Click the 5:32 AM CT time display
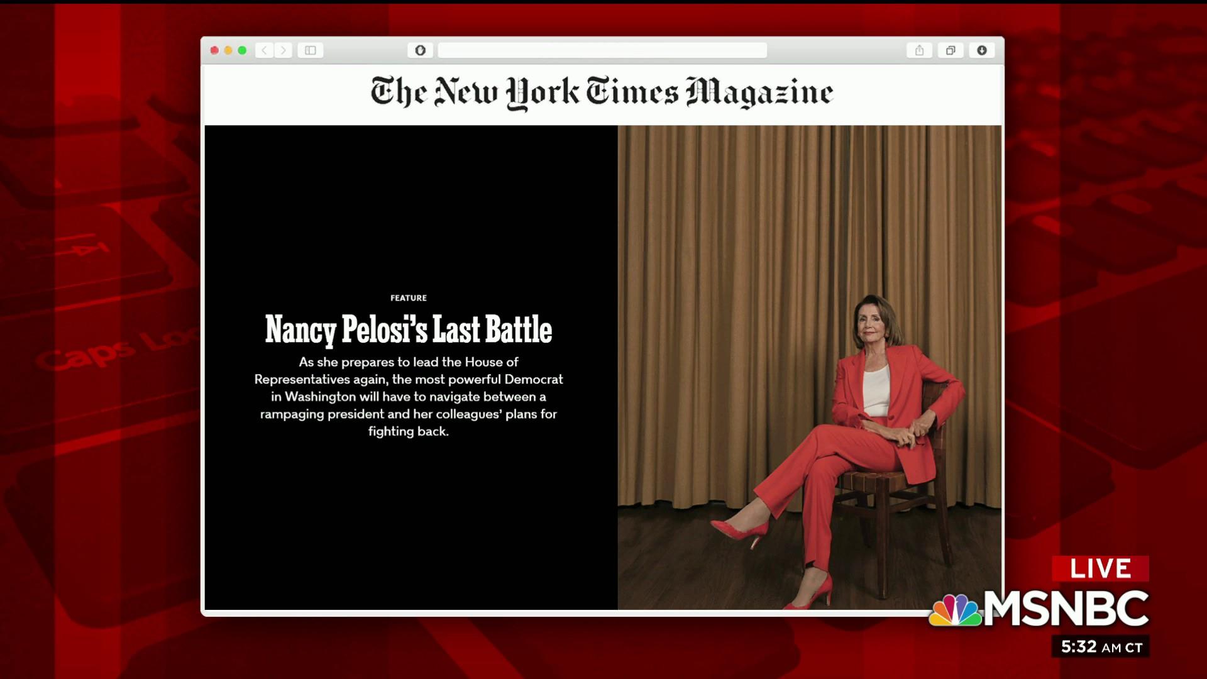The height and width of the screenshot is (679, 1207). 1101,647
